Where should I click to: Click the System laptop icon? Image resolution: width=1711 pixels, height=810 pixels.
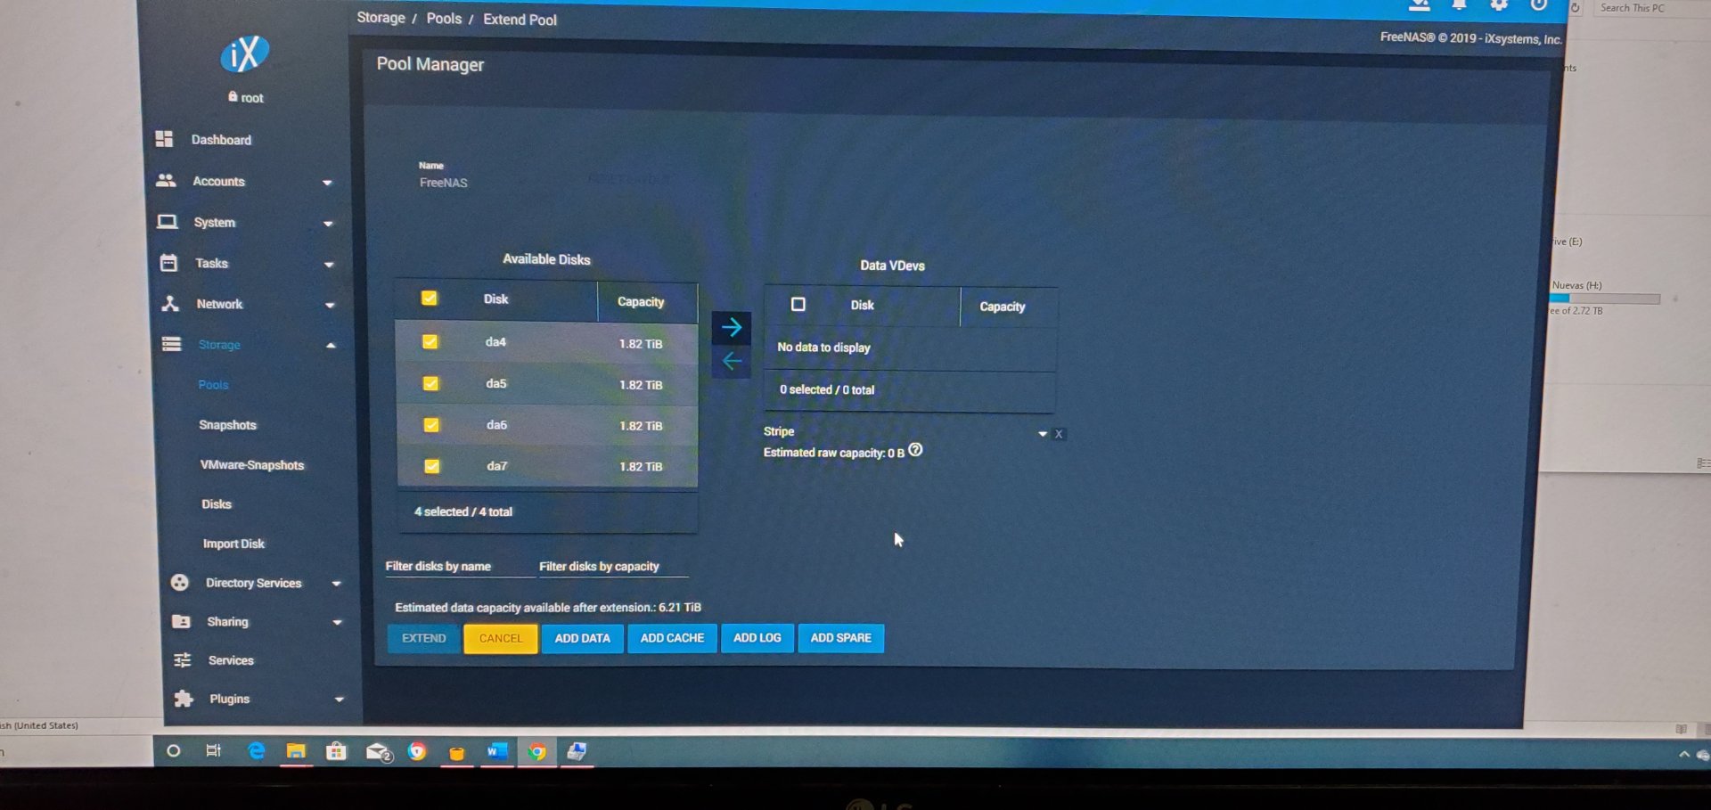[x=167, y=222]
